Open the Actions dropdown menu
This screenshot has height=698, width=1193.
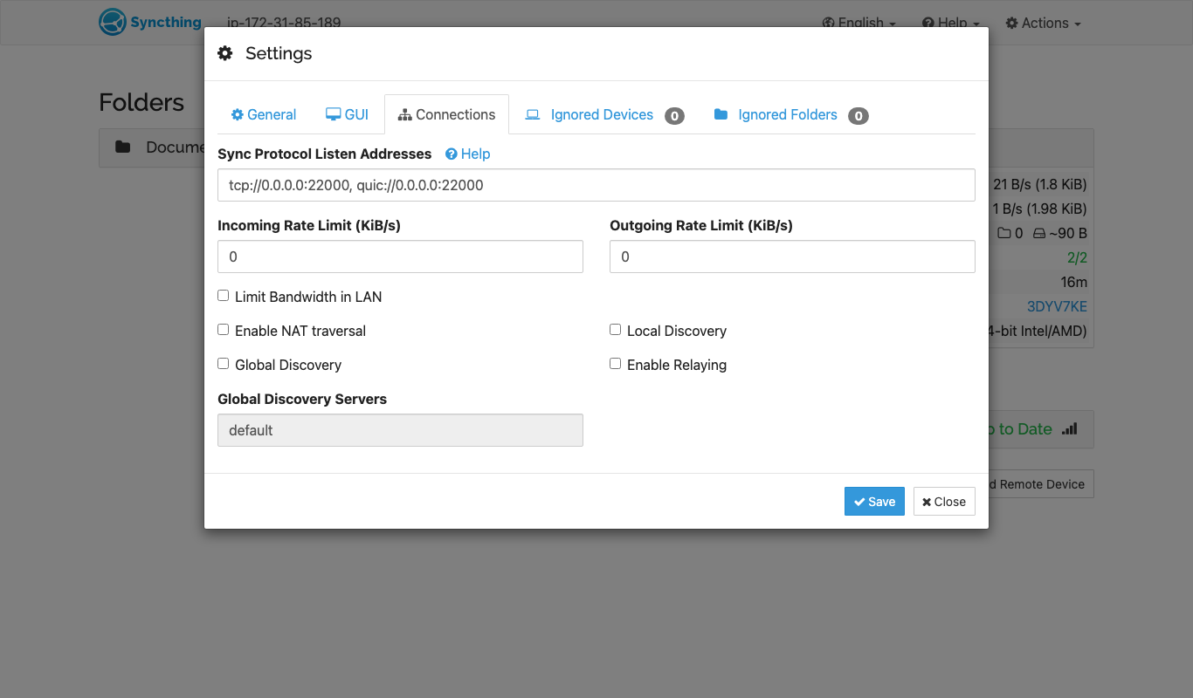click(x=1044, y=23)
